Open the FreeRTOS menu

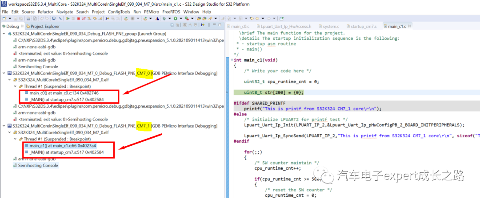(172, 12)
